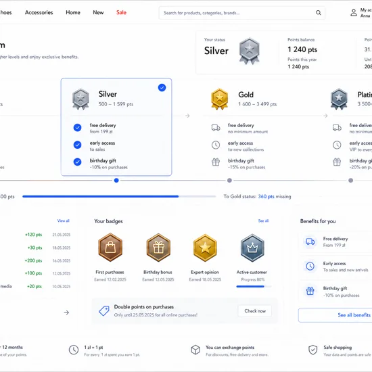Click the +200 pts entry
Viewport: 372px width, 372px height.
click(x=33, y=260)
